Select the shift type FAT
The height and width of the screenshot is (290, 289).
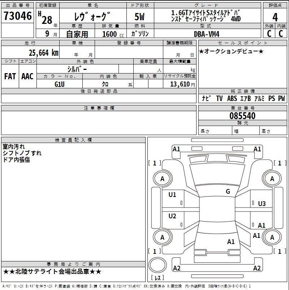(x=10, y=76)
